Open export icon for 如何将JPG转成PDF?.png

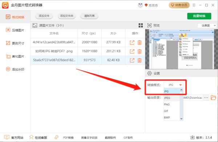[132, 51]
